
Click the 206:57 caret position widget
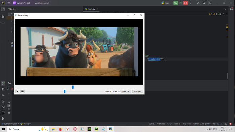click(x=157, y=124)
